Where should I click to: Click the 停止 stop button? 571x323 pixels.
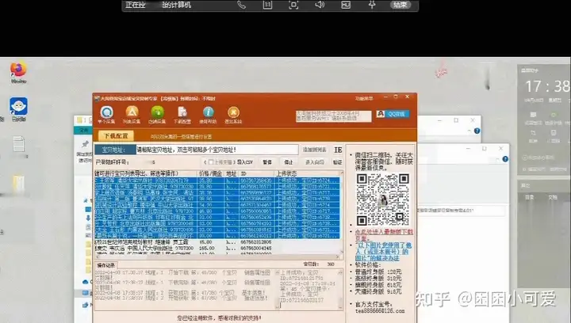tap(289, 162)
